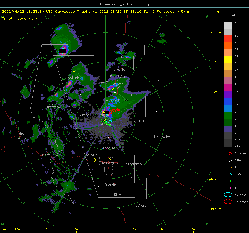Click the RedDeer city label
The image size is (249, 233).
[117, 84]
